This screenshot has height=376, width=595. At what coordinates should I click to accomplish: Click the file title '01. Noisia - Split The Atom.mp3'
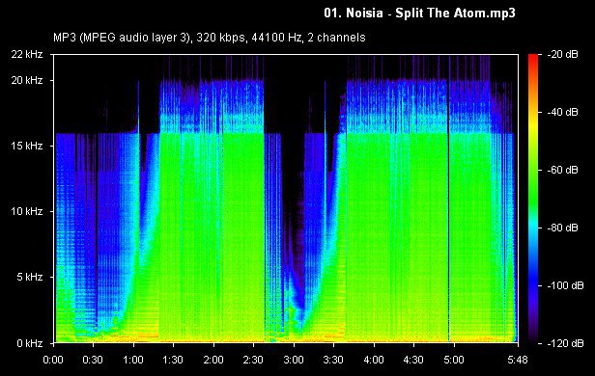[x=419, y=13]
